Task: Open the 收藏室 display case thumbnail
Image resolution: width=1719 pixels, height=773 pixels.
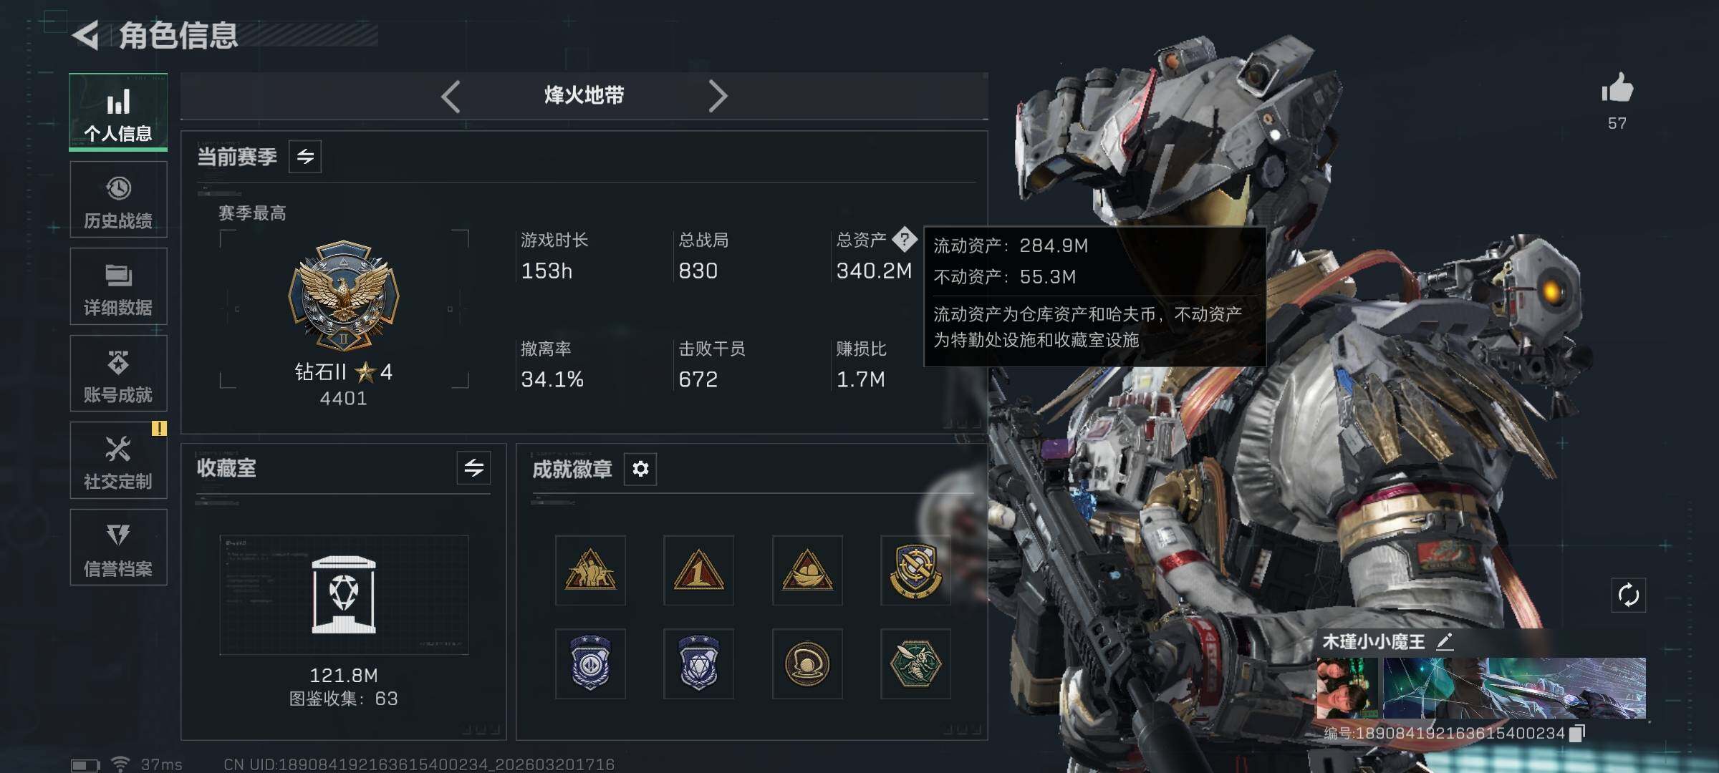Action: click(344, 595)
